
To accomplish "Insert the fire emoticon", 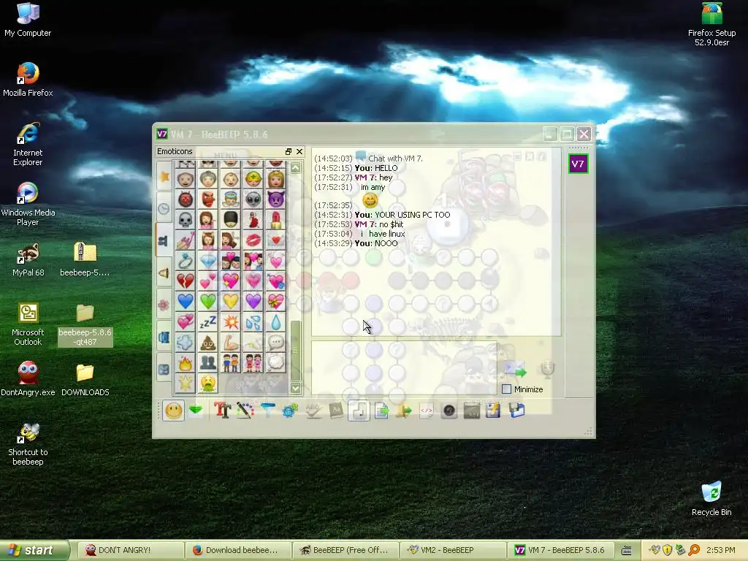I will pos(185,363).
